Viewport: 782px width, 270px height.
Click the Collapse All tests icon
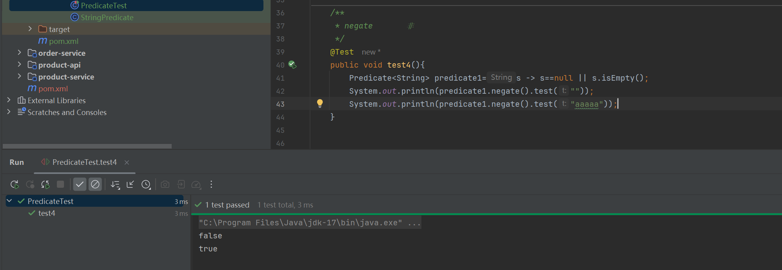coord(130,184)
